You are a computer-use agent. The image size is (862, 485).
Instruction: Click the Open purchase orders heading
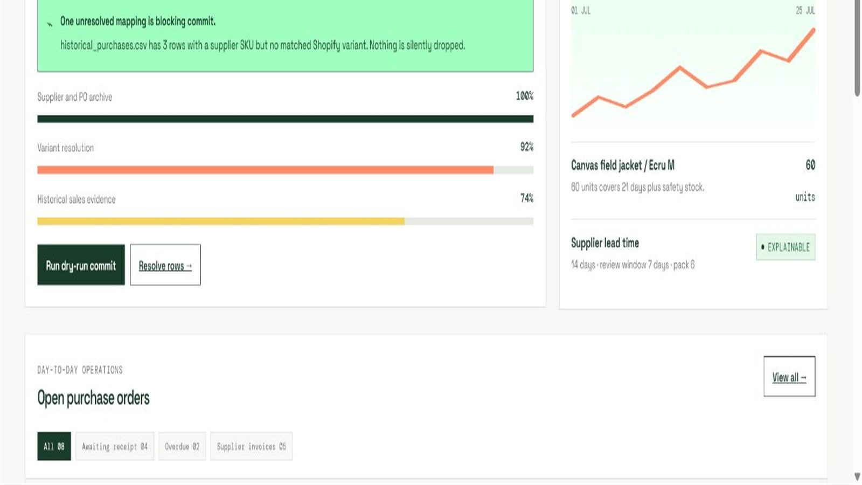pos(93,398)
